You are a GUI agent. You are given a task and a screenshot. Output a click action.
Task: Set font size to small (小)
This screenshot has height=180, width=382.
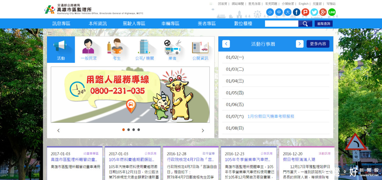[x=270, y=12]
